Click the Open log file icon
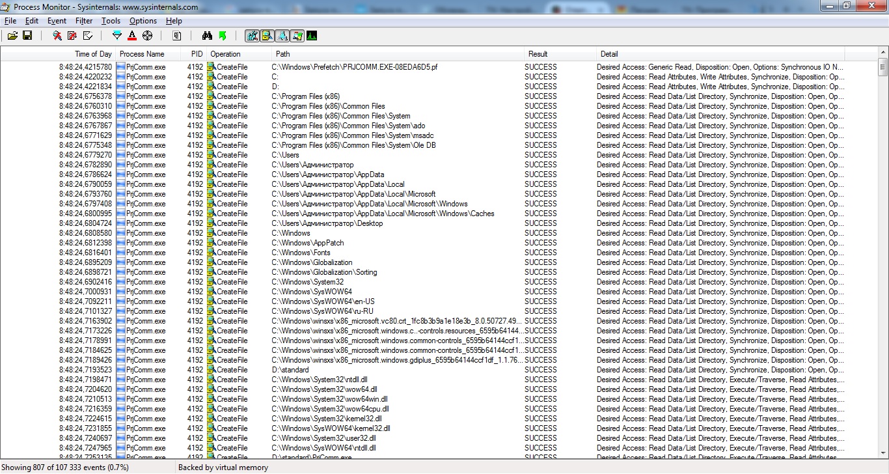The width and height of the screenshot is (889, 474). click(12, 36)
